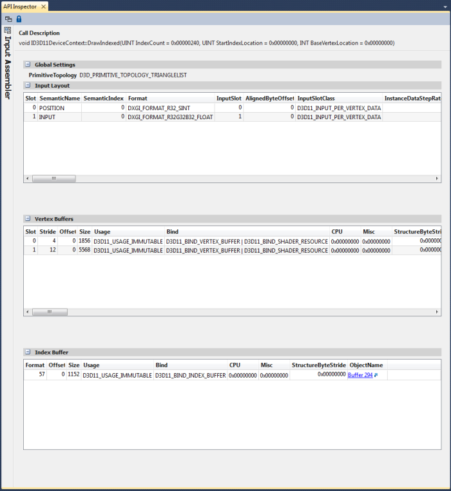The height and width of the screenshot is (491, 451).
Task: Open the Buffer 294 link
Action: [x=360, y=375]
